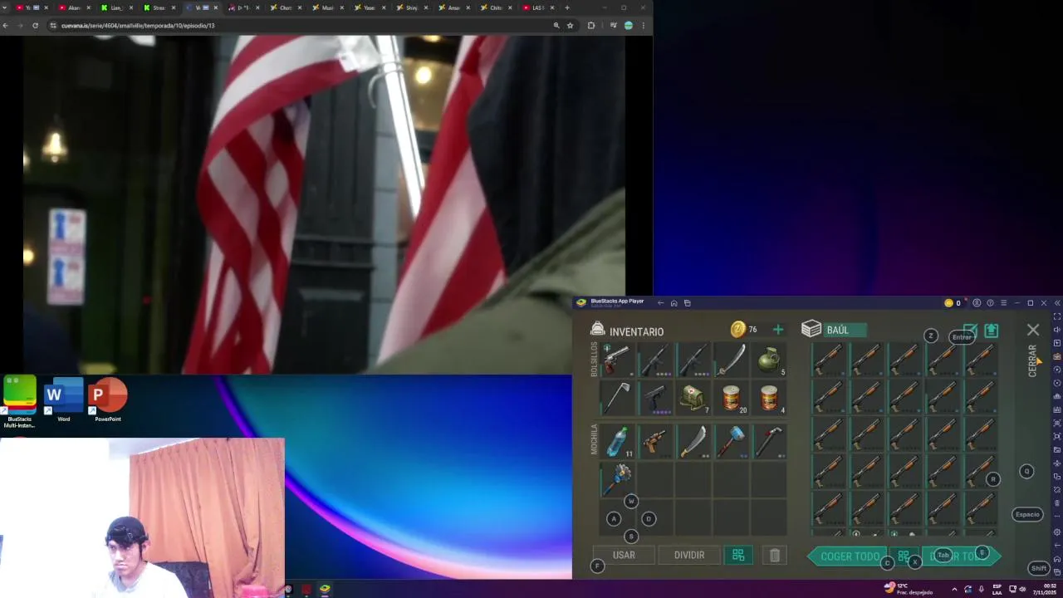This screenshot has height=598, width=1063.
Task: Sort chest with the grid button
Action: pyautogui.click(x=904, y=556)
